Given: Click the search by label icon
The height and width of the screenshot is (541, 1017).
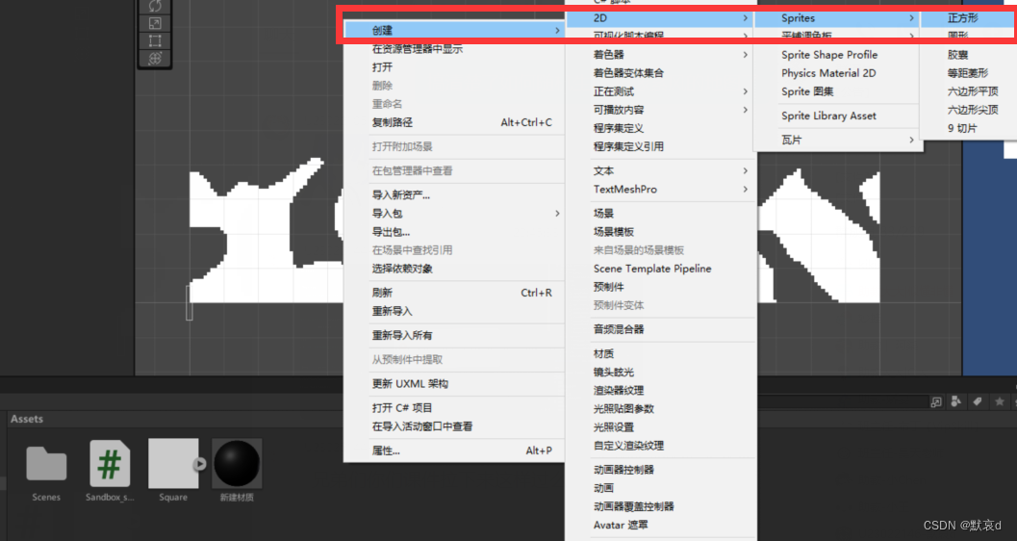Looking at the screenshot, I should pos(978,401).
